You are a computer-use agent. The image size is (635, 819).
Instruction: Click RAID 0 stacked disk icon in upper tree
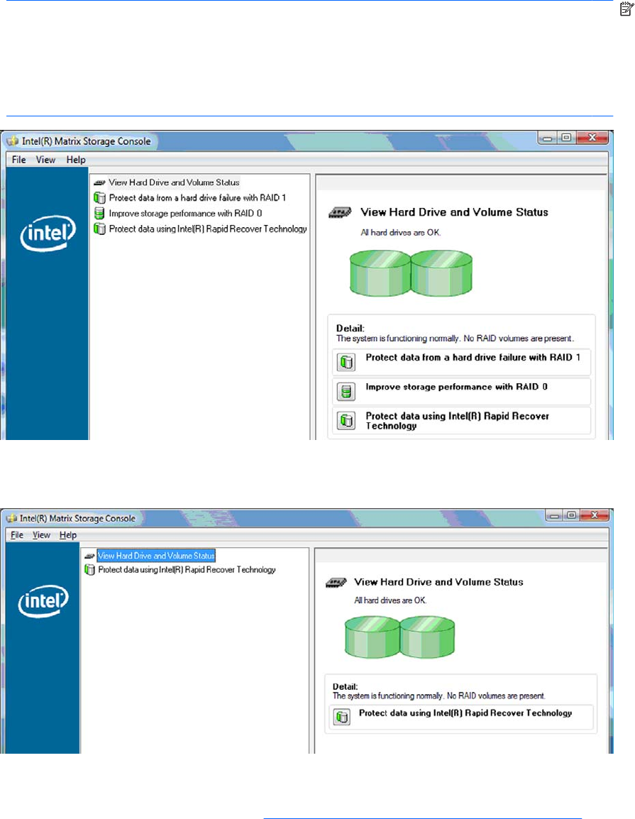[99, 213]
